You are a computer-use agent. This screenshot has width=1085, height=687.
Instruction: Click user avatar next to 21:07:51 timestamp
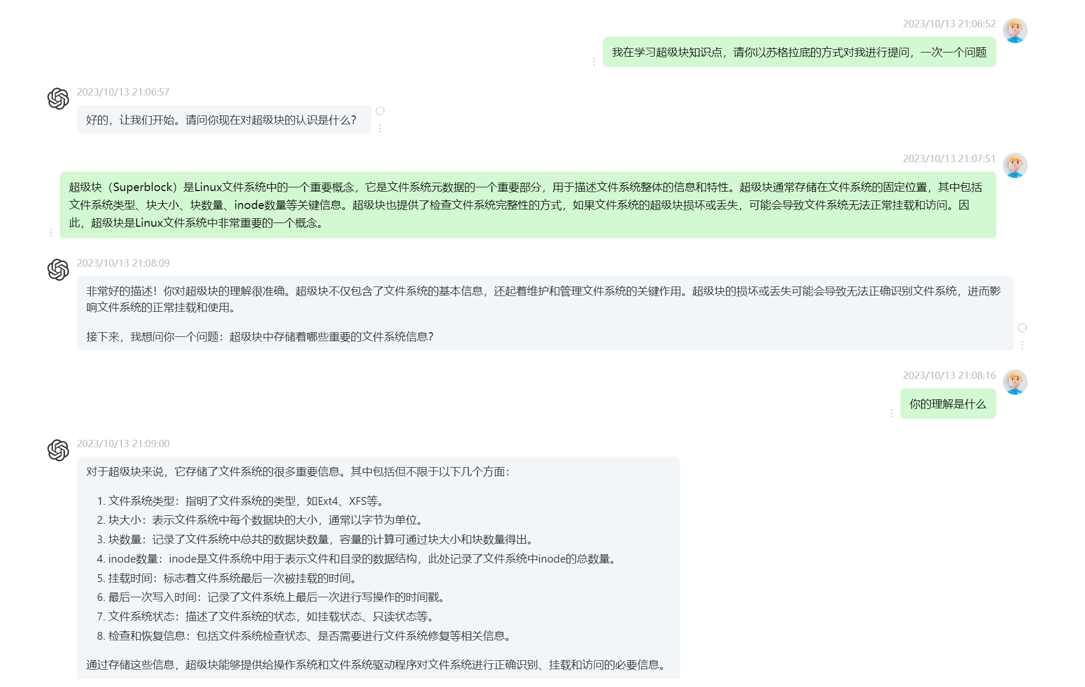pyautogui.click(x=1015, y=165)
